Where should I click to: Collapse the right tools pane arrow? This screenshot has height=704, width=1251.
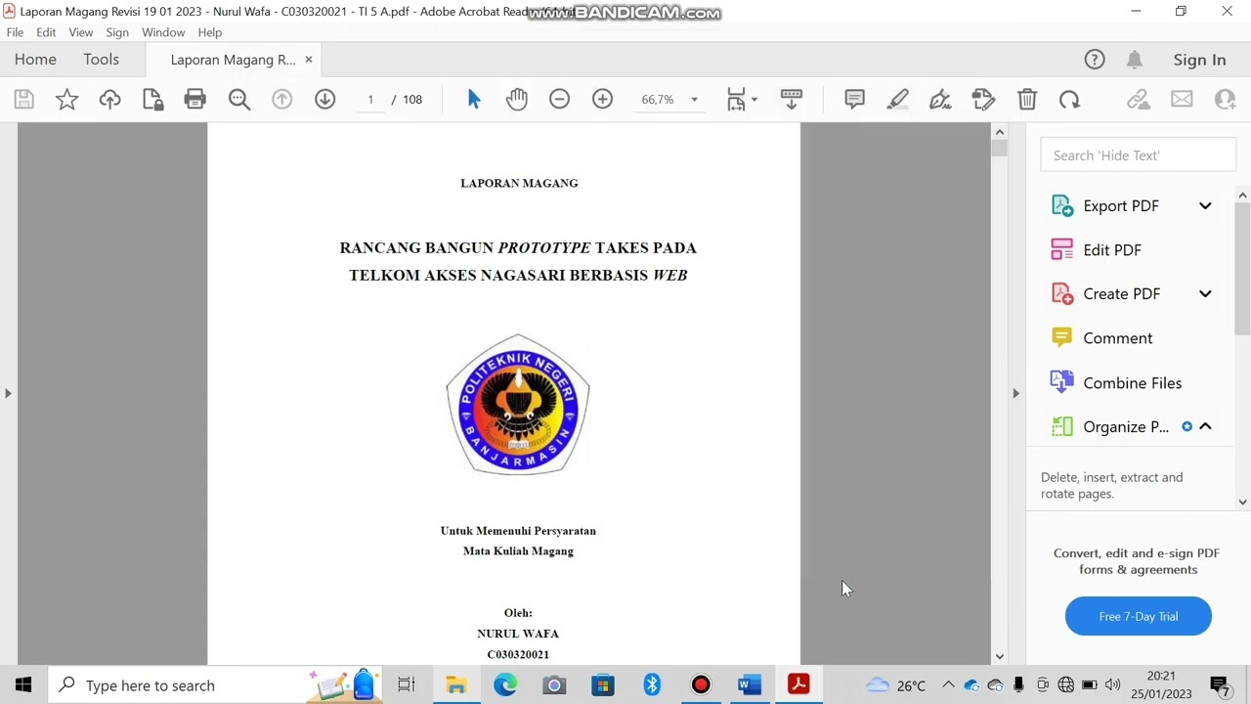pos(1015,393)
